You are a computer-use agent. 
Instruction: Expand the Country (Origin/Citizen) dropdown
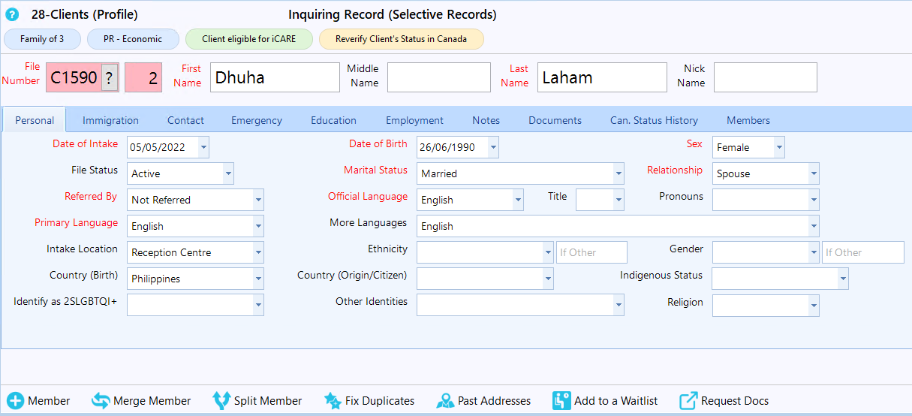pyautogui.click(x=548, y=279)
